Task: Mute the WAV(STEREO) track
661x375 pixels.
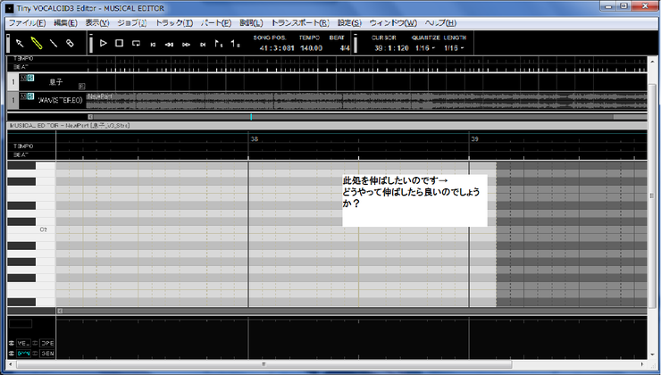Action: pos(23,96)
